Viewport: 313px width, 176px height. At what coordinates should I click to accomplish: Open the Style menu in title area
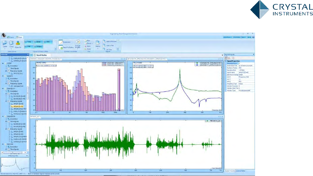point(244,37)
